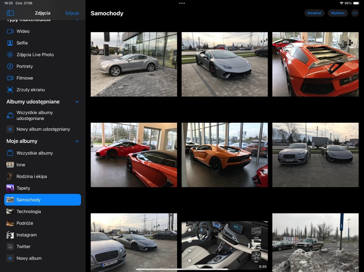Tap the multitasking three-dots at top
Viewport: 364px width, 272px height.
(x=182, y=3)
